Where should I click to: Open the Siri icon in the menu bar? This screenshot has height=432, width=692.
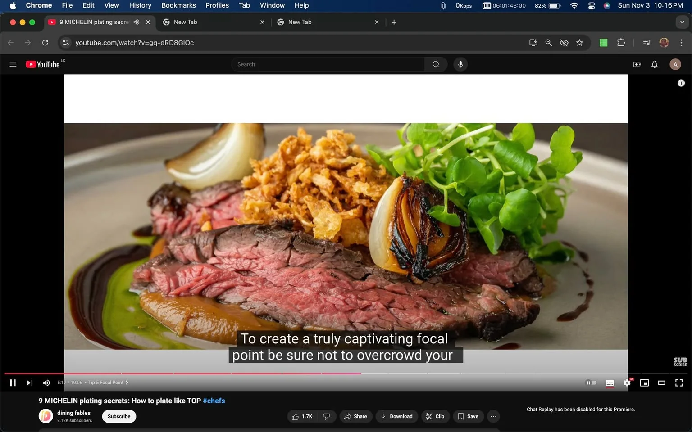tap(607, 5)
